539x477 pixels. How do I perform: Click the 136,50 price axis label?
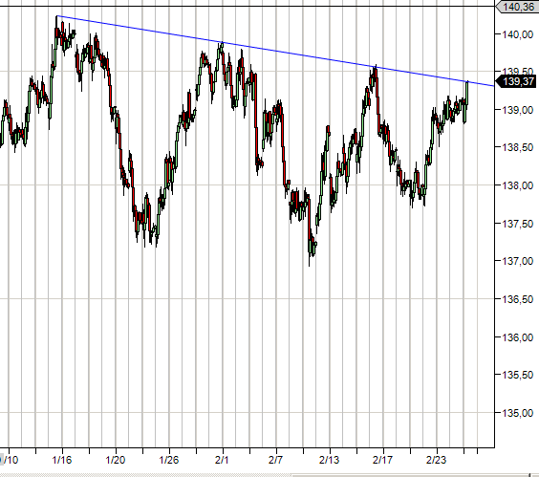(518, 299)
